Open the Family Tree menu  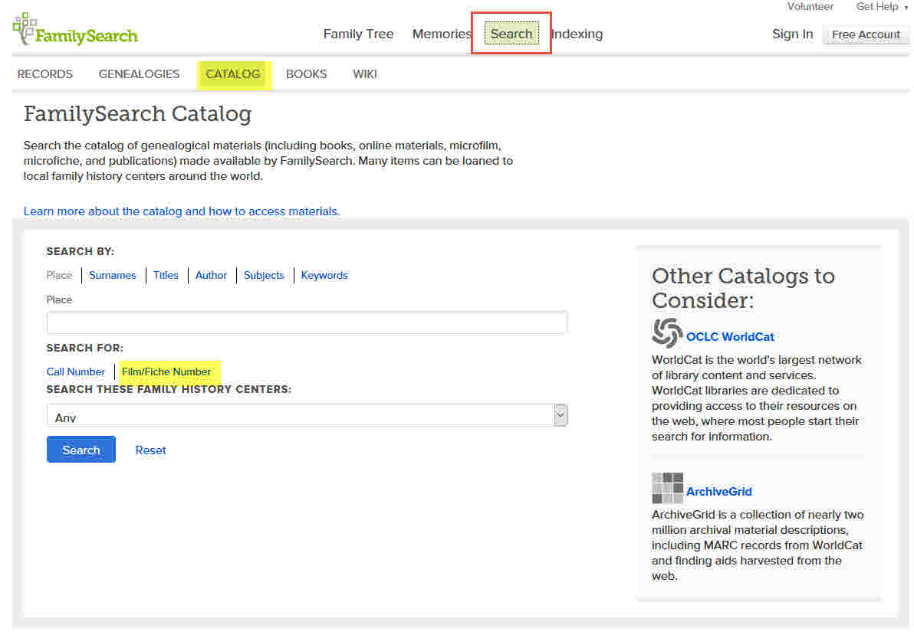pyautogui.click(x=358, y=34)
